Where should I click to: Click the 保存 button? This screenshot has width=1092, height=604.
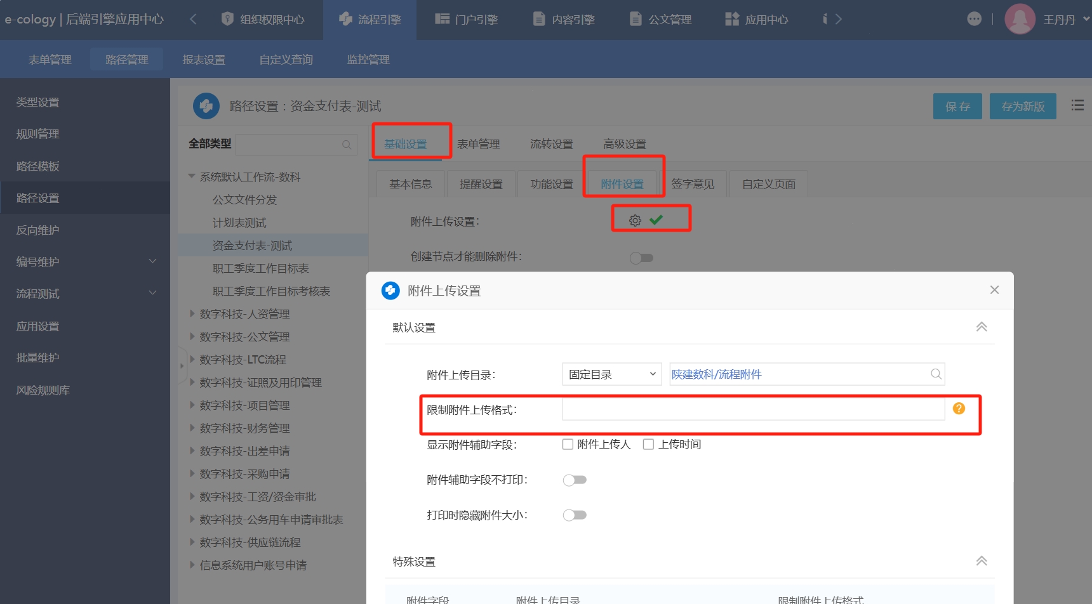(x=957, y=106)
